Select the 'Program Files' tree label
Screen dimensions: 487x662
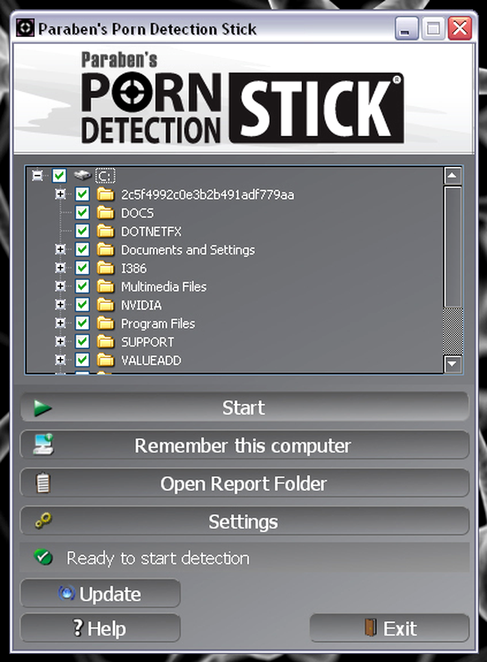[158, 324]
